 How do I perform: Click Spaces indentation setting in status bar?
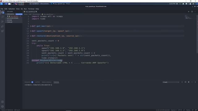(174, 110)
